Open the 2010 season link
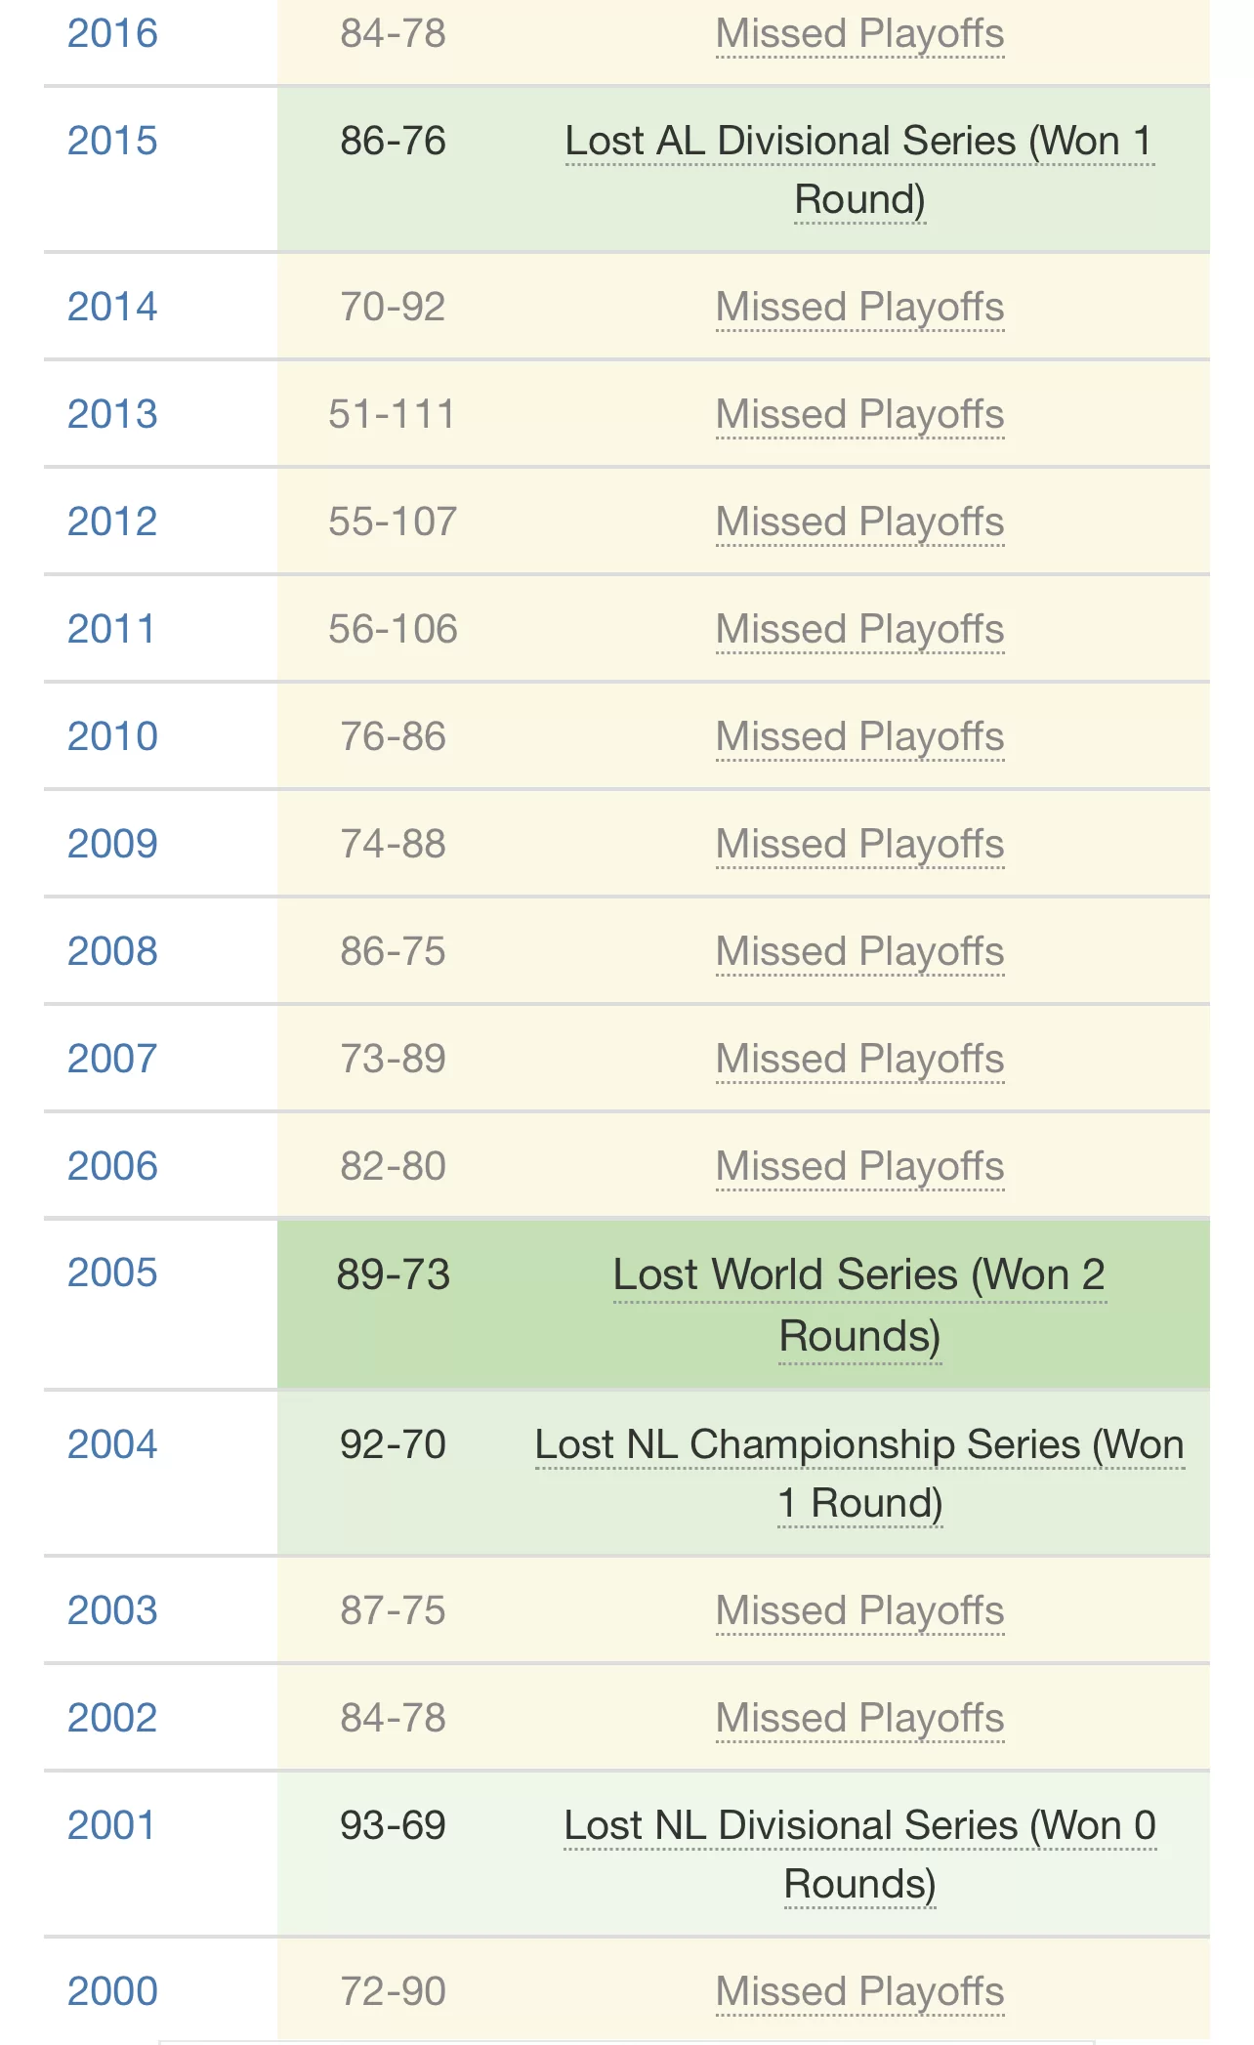1254x2045 pixels. (x=112, y=736)
